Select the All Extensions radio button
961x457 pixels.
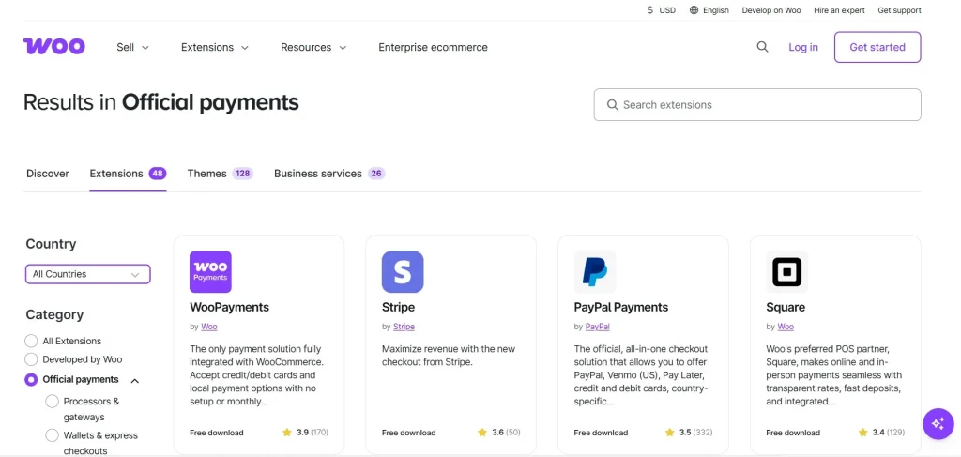click(x=31, y=342)
